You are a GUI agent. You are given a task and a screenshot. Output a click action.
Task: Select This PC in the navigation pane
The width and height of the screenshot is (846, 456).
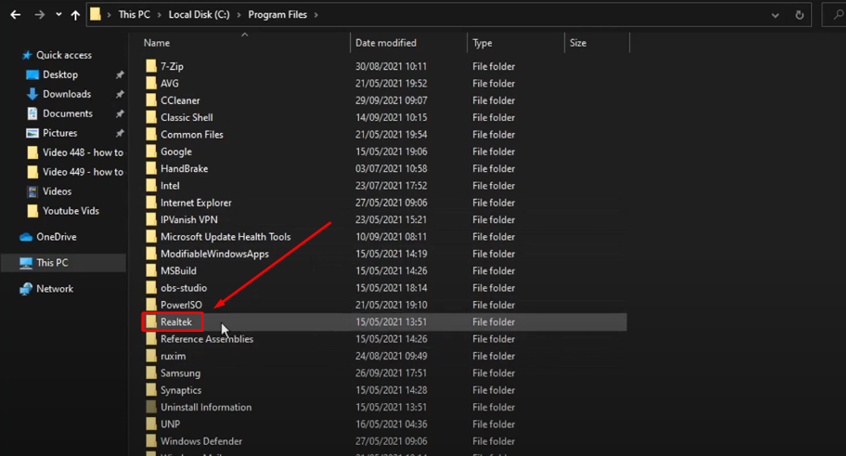pos(52,263)
